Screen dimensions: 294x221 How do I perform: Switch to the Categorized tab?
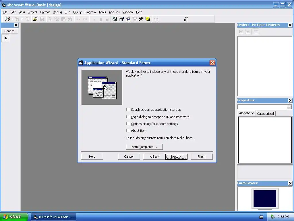tap(265, 114)
